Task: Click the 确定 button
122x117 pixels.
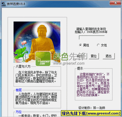Action: [x=81, y=56]
